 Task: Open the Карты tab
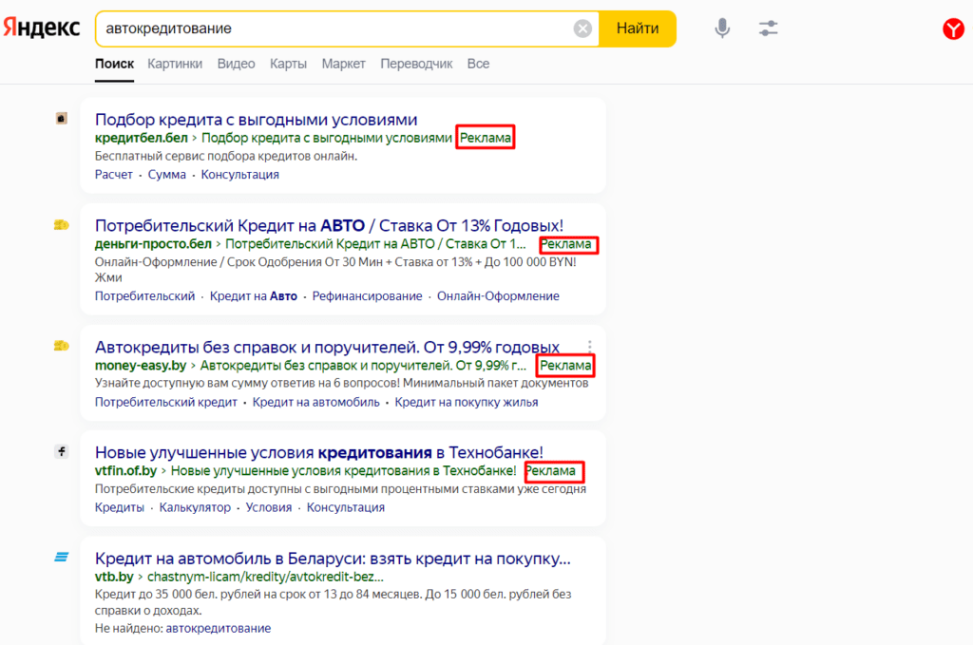[x=288, y=64]
